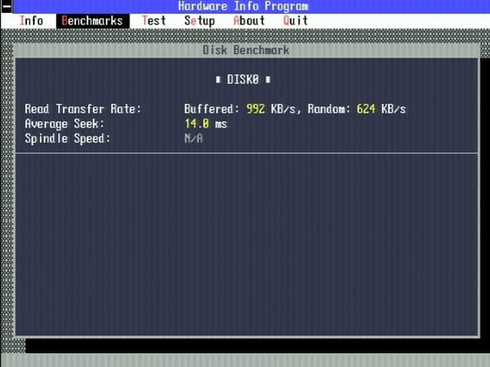This screenshot has width=490, height=367.
Task: Click the N/A spindle speed value
Action: point(194,138)
